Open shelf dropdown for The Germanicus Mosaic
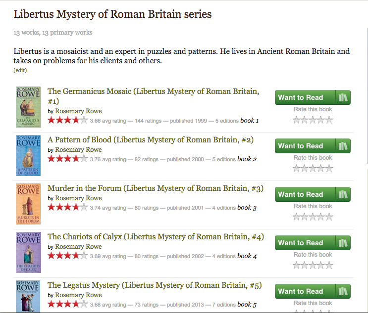 [x=343, y=97]
